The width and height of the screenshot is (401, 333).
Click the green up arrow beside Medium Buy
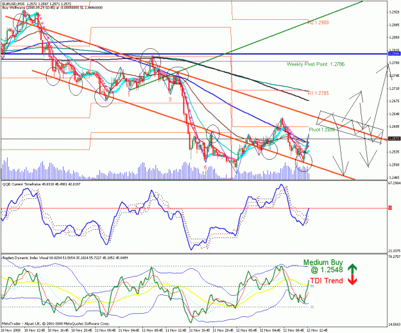[x=352, y=269]
